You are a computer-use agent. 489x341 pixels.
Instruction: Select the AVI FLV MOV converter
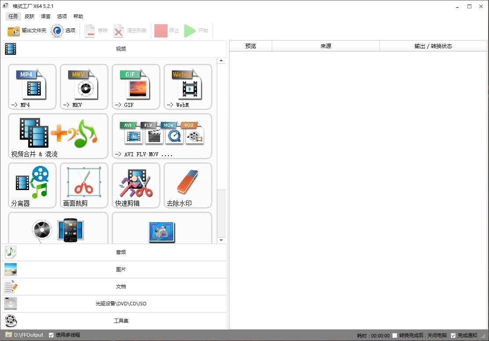click(x=161, y=136)
